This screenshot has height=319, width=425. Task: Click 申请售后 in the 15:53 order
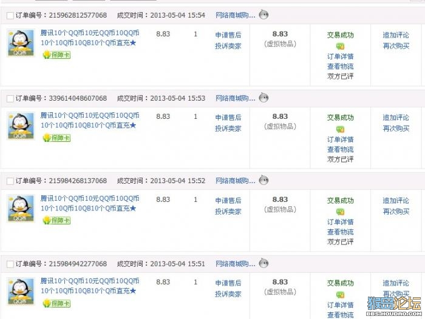(228, 118)
